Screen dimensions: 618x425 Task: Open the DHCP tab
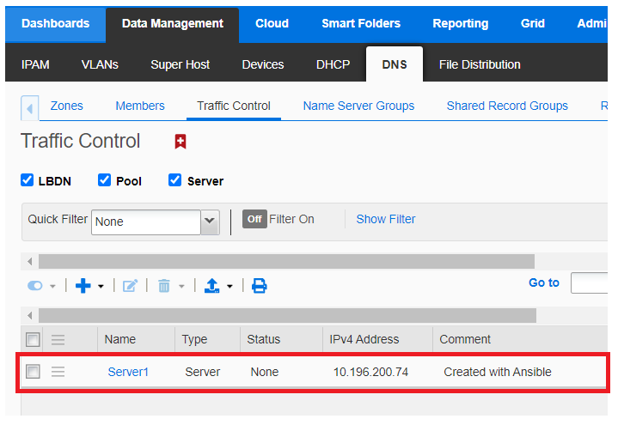(333, 64)
